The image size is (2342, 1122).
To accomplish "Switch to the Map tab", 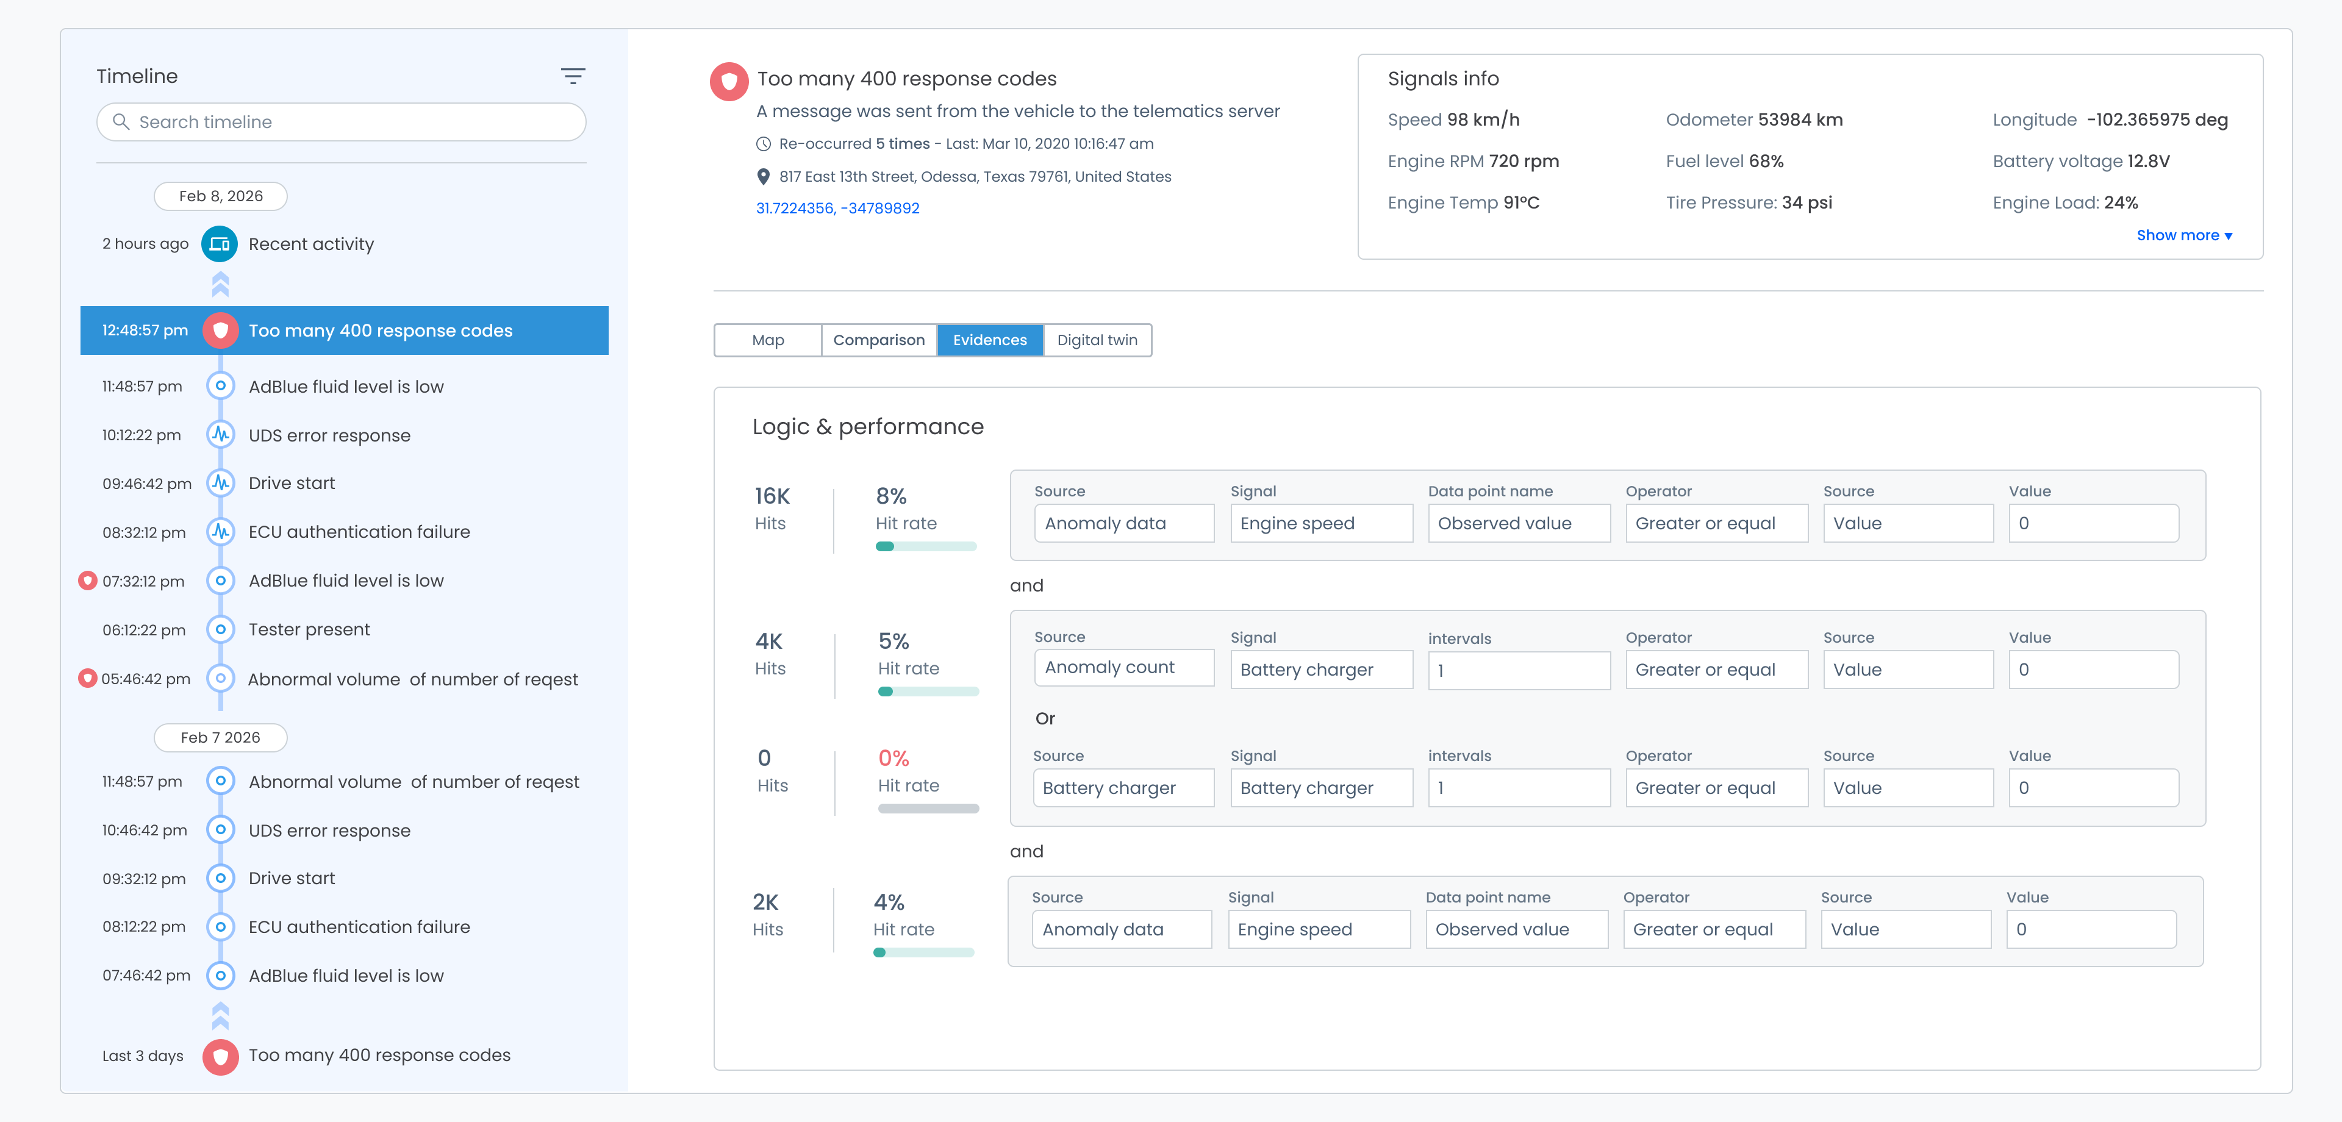I will (x=768, y=340).
